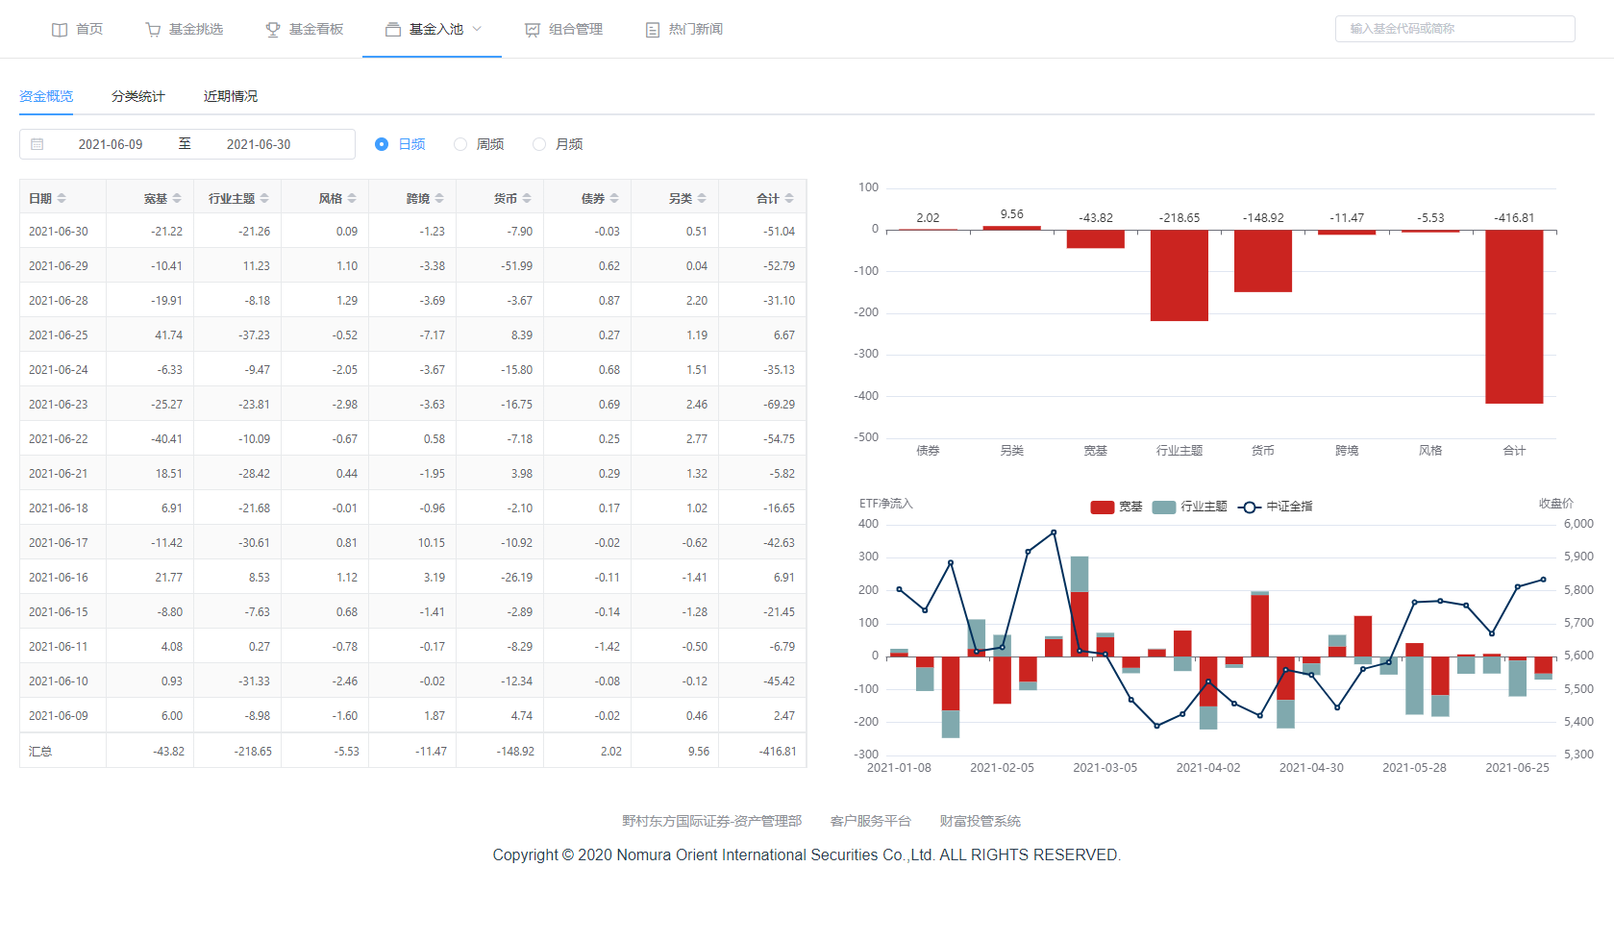This screenshot has height=941, width=1614.
Task: Select 周频 radio button
Action: (x=460, y=144)
